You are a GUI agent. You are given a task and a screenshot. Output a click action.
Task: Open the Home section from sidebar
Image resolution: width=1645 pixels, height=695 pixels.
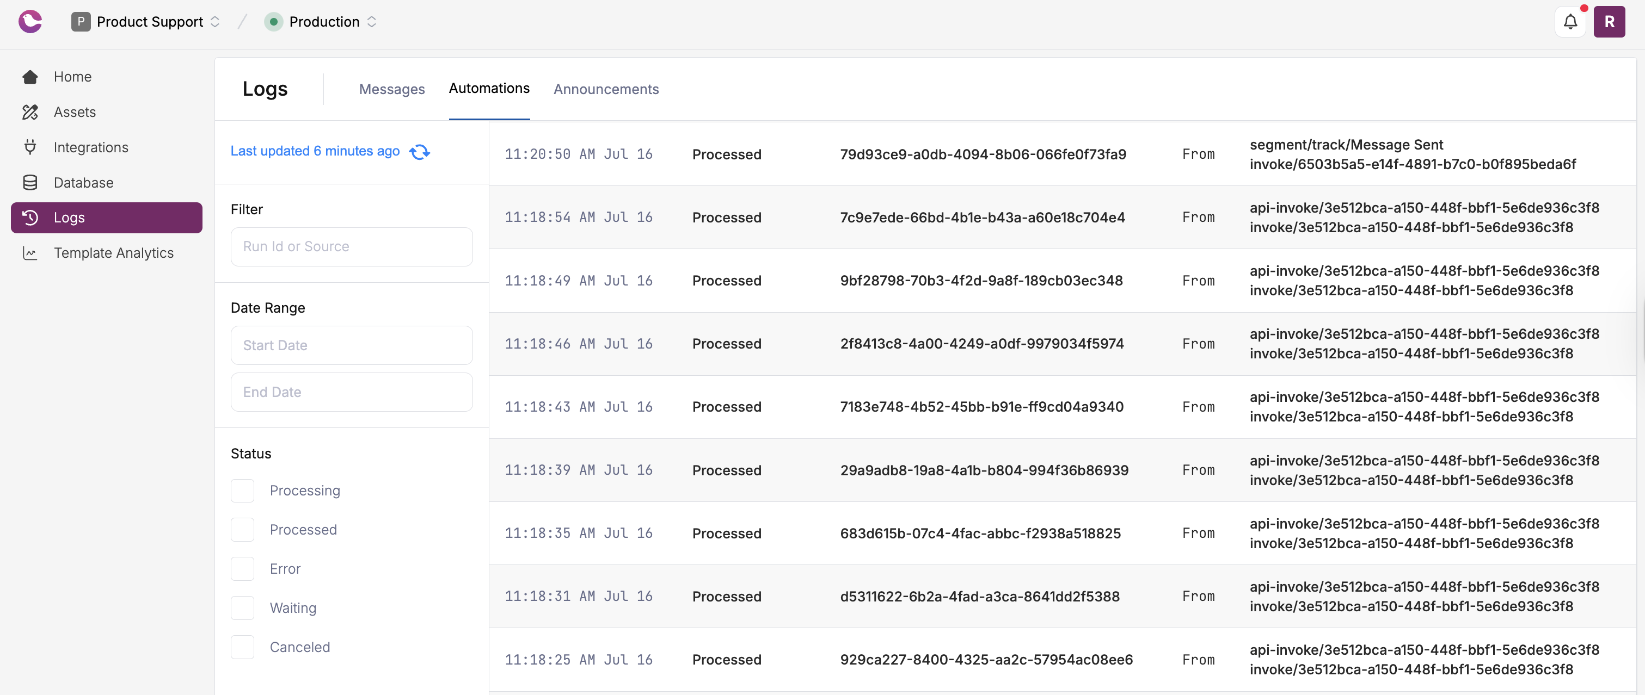point(72,77)
